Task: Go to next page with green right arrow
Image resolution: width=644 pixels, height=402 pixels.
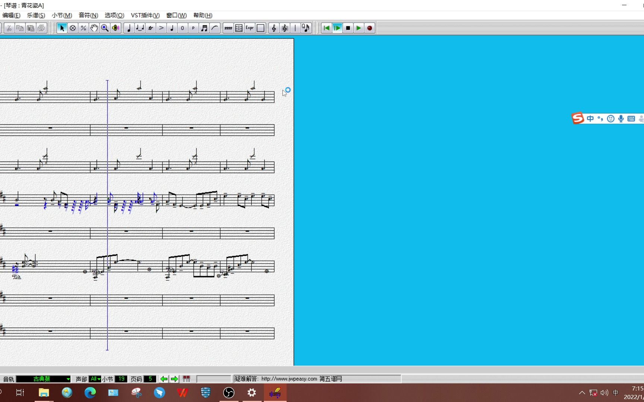Action: coord(174,379)
